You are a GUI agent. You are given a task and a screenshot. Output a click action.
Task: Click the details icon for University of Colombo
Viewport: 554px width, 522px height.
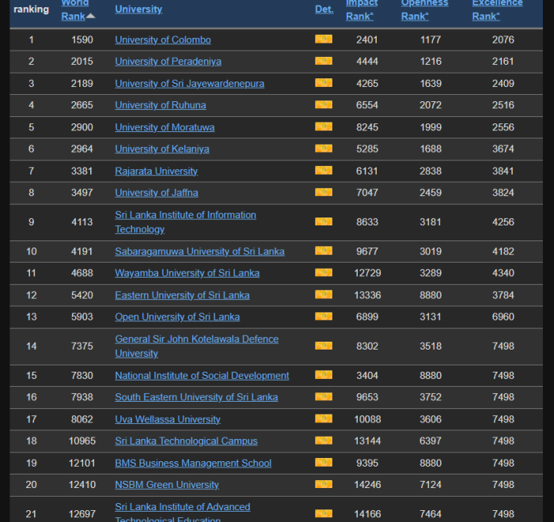323,40
